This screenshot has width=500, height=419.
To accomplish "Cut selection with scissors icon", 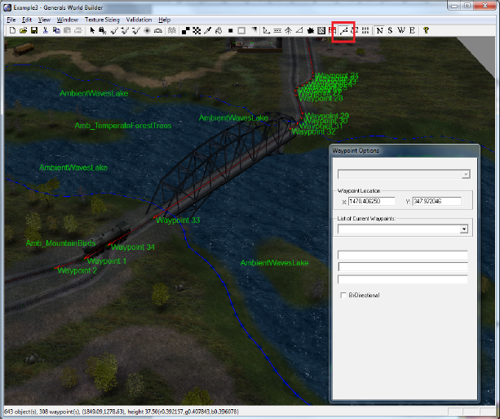I will (46, 30).
